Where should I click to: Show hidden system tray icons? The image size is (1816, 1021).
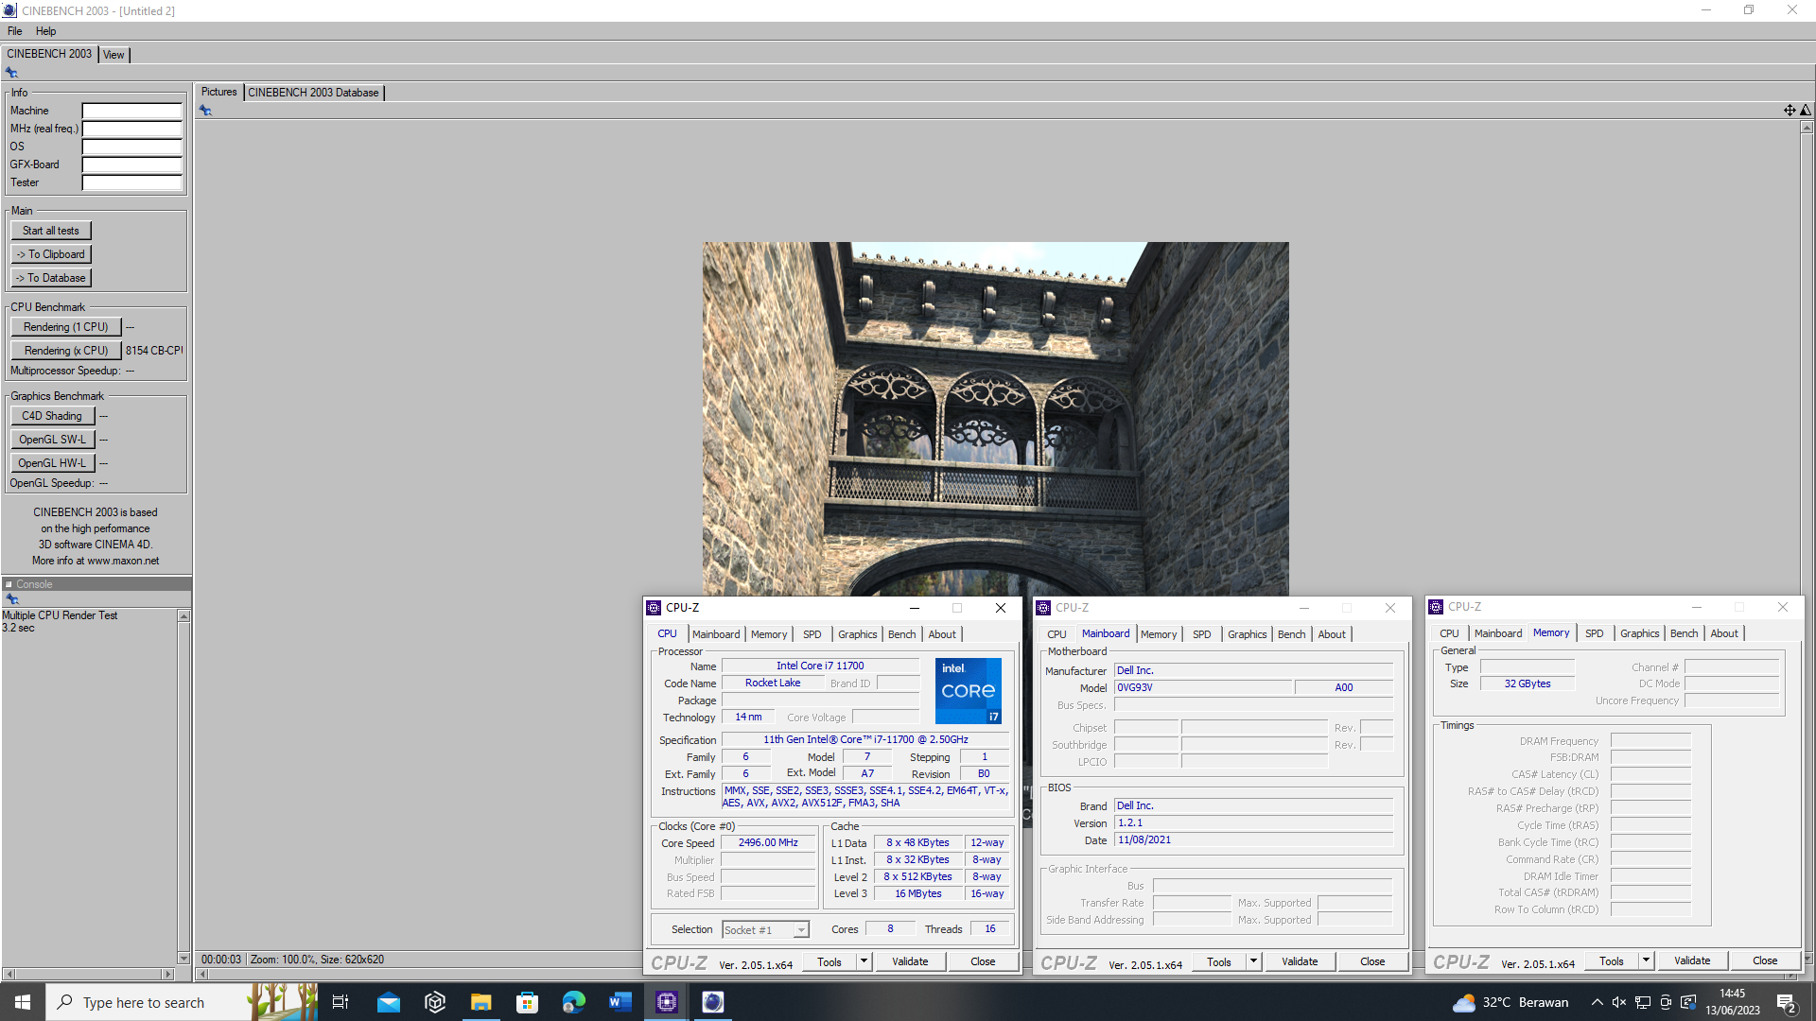point(1597,1002)
